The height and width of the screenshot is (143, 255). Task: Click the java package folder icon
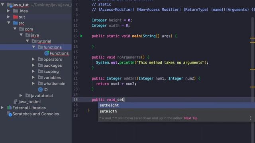click(x=28, y=35)
